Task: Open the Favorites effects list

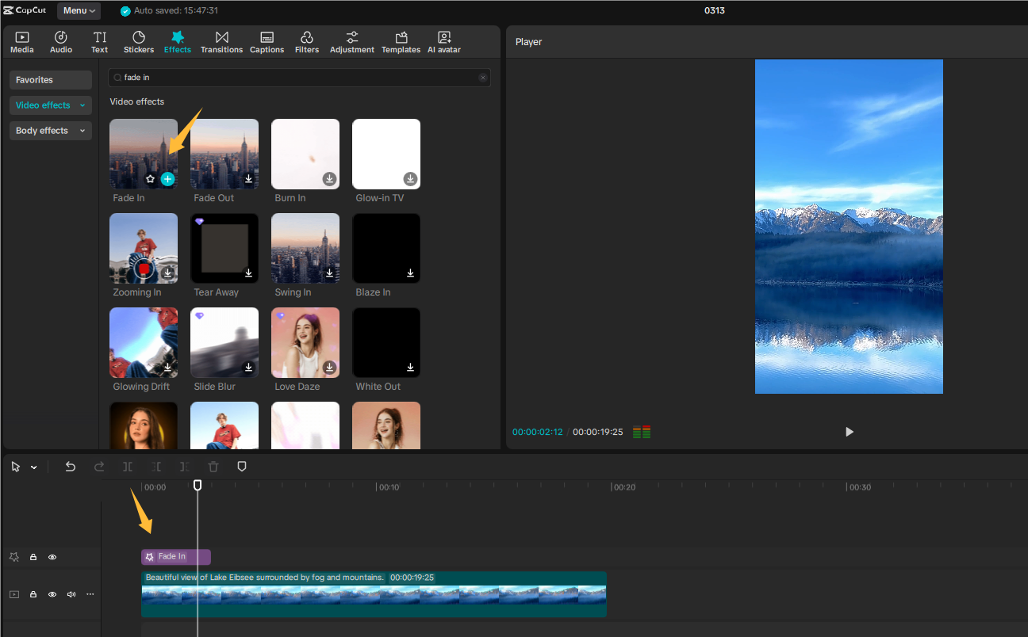Action: tap(51, 80)
